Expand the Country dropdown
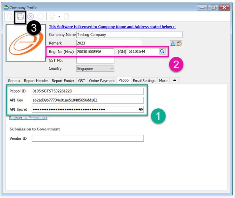This screenshot has height=198, width=235. [x=112, y=69]
